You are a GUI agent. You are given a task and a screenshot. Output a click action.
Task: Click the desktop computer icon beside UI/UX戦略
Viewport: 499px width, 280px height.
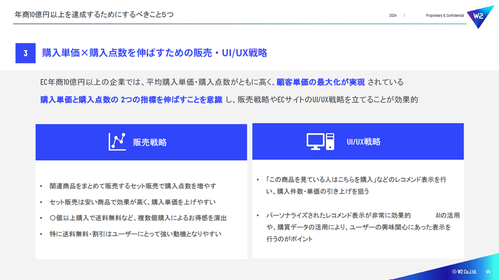(x=321, y=141)
